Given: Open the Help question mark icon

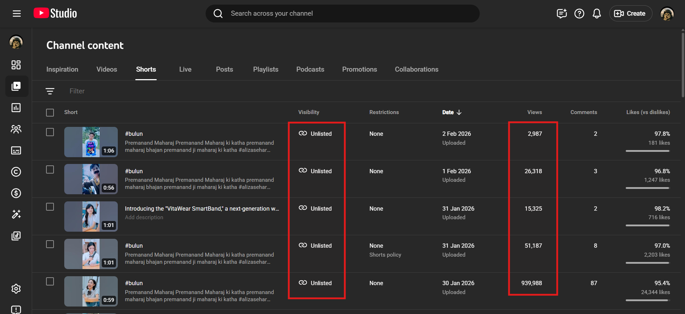Looking at the screenshot, I should pyautogui.click(x=579, y=14).
